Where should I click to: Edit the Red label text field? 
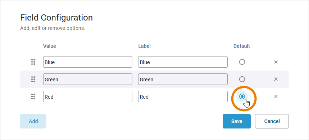tap(183, 96)
